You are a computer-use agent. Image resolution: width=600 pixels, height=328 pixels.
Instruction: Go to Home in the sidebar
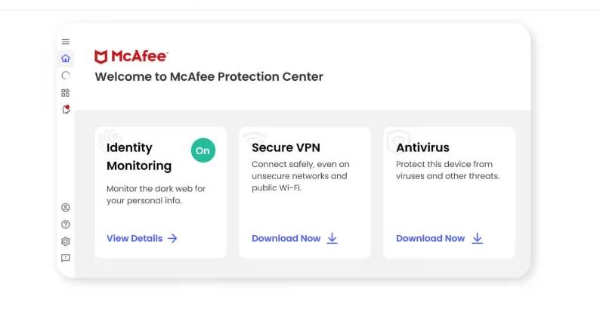click(x=66, y=58)
